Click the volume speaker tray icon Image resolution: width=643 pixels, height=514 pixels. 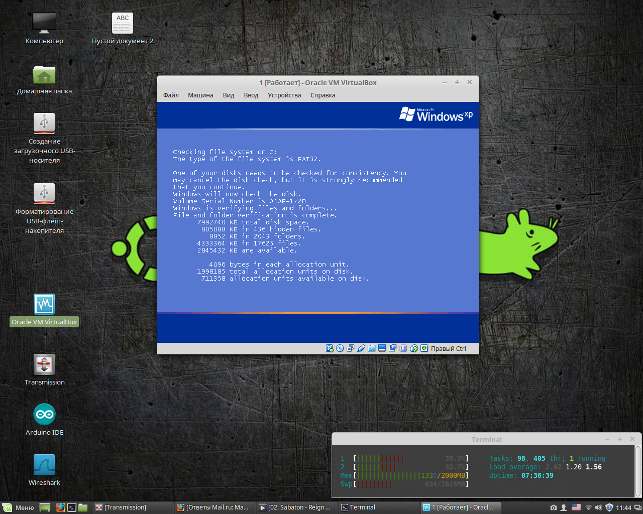(598, 507)
